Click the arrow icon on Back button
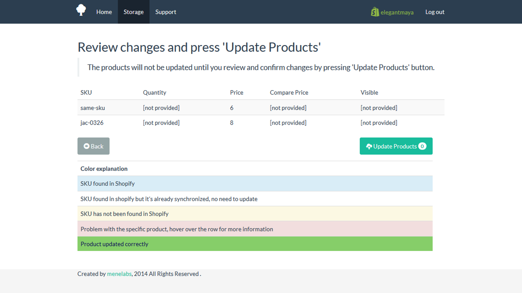522x293 pixels. 86,146
